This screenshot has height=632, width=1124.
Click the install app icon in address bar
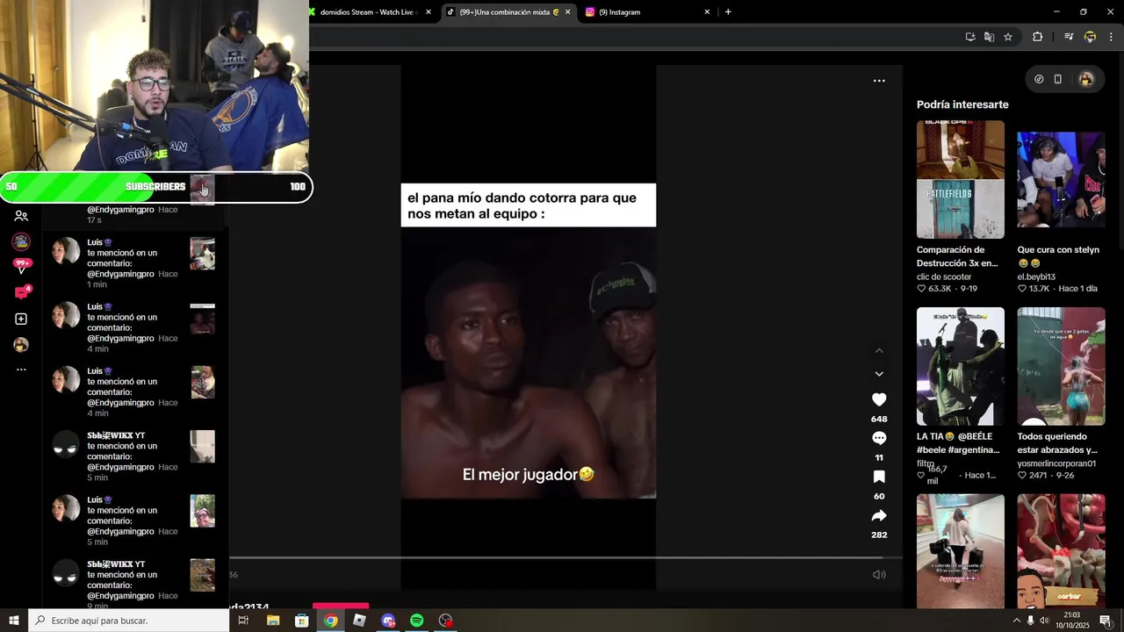point(970,37)
